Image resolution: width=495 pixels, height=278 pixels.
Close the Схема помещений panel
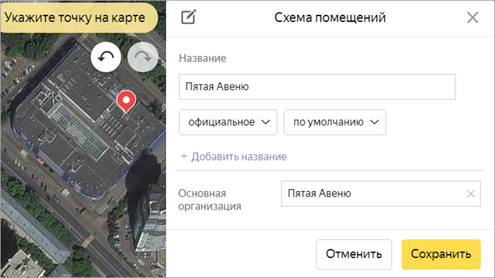(x=472, y=18)
